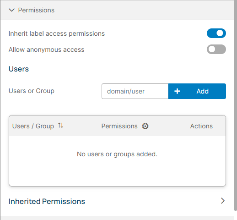Sort by the Users / Group column header

click(x=33, y=126)
